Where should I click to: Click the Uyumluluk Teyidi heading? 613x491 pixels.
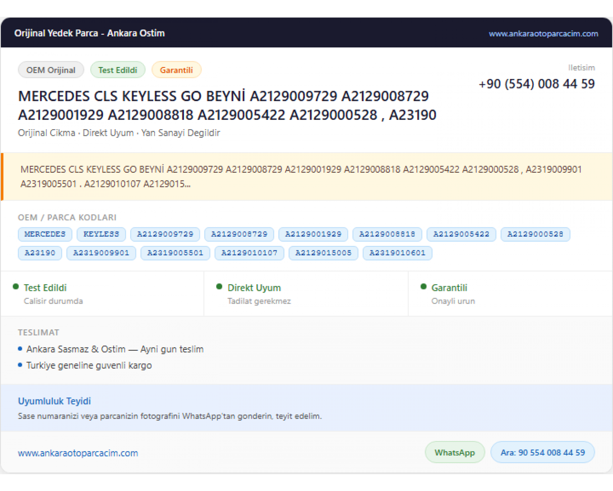[54, 401]
